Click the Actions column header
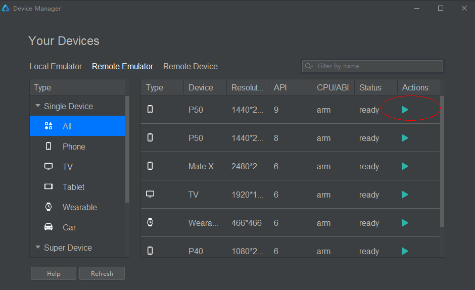This screenshot has height=290, width=475. pyautogui.click(x=418, y=87)
